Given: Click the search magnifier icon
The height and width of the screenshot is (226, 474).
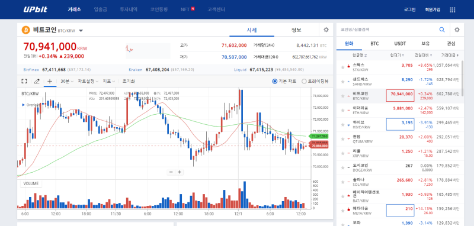Looking at the screenshot, I should click(442, 30).
